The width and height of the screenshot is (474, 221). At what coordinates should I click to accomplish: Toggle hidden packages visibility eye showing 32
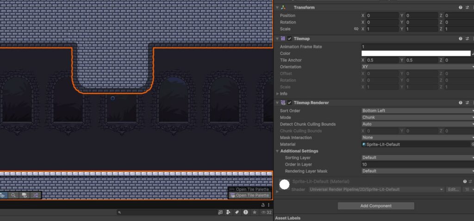coord(266,212)
